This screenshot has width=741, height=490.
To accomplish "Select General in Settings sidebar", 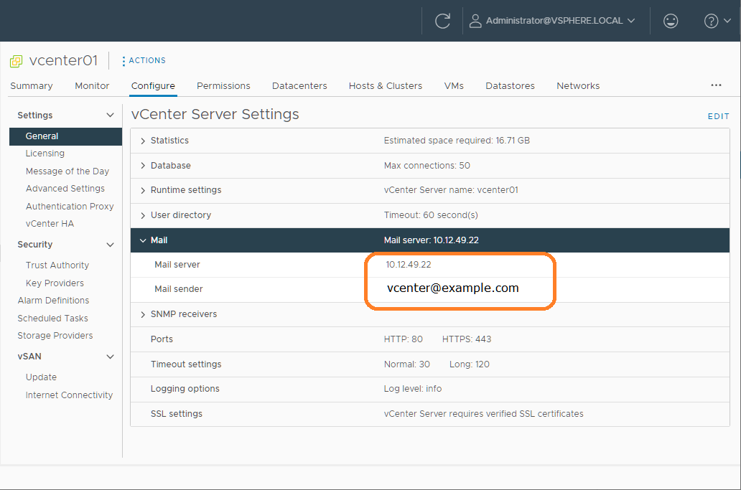I will pos(65,136).
